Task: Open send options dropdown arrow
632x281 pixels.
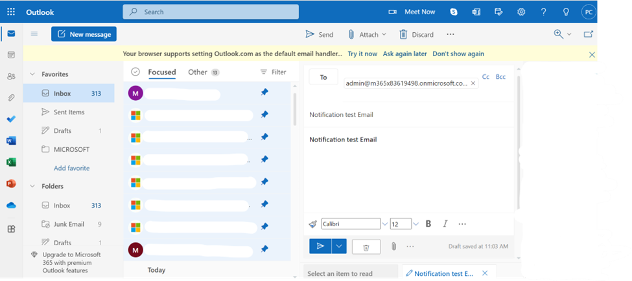Action: [339, 246]
